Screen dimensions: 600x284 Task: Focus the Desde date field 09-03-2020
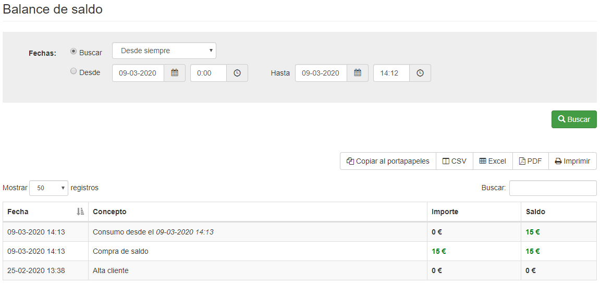click(x=138, y=73)
